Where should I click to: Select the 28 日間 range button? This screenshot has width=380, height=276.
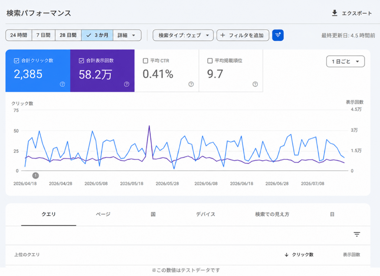click(x=68, y=35)
